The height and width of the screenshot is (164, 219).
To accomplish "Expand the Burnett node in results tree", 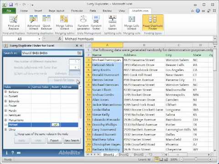I will (x=5, y=96).
